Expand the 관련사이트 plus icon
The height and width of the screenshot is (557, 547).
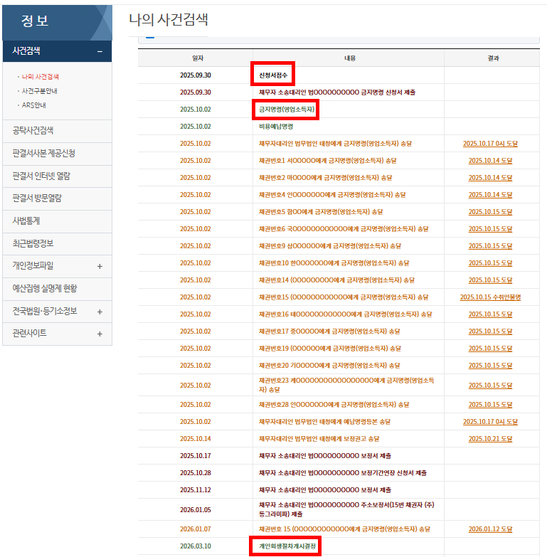(x=100, y=334)
